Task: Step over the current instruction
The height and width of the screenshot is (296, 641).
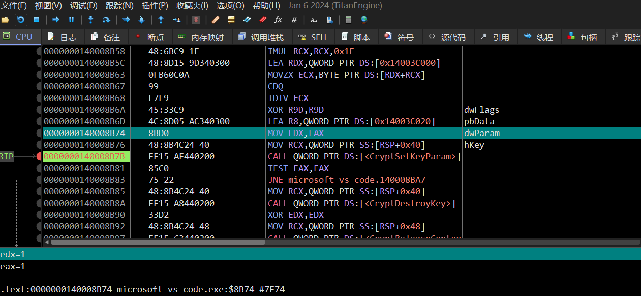Action: (106, 20)
